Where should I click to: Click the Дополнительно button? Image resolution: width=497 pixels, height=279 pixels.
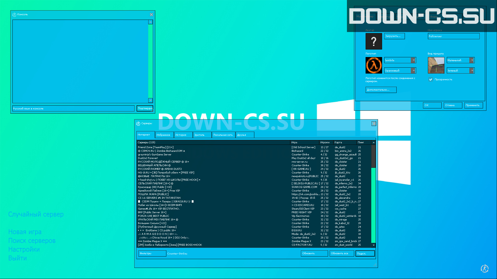point(381,90)
